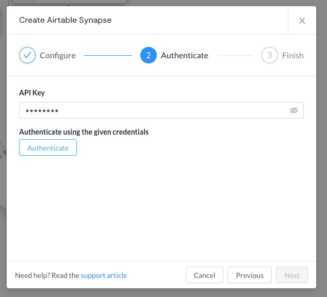Click the API Key field label
Viewport: 327px width, 297px height.
click(x=32, y=92)
